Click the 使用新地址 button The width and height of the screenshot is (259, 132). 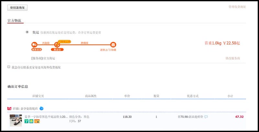[17, 8]
